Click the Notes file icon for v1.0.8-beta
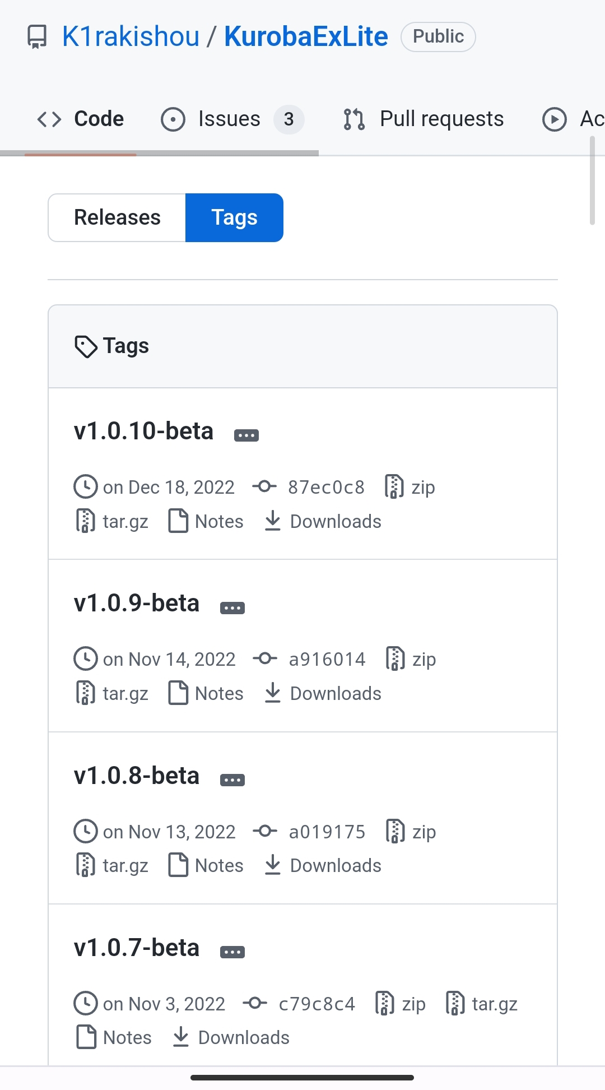This screenshot has height=1090, width=605. click(x=178, y=865)
